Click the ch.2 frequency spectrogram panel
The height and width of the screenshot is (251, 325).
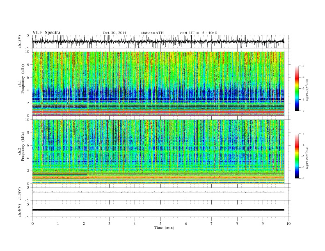coord(158,151)
